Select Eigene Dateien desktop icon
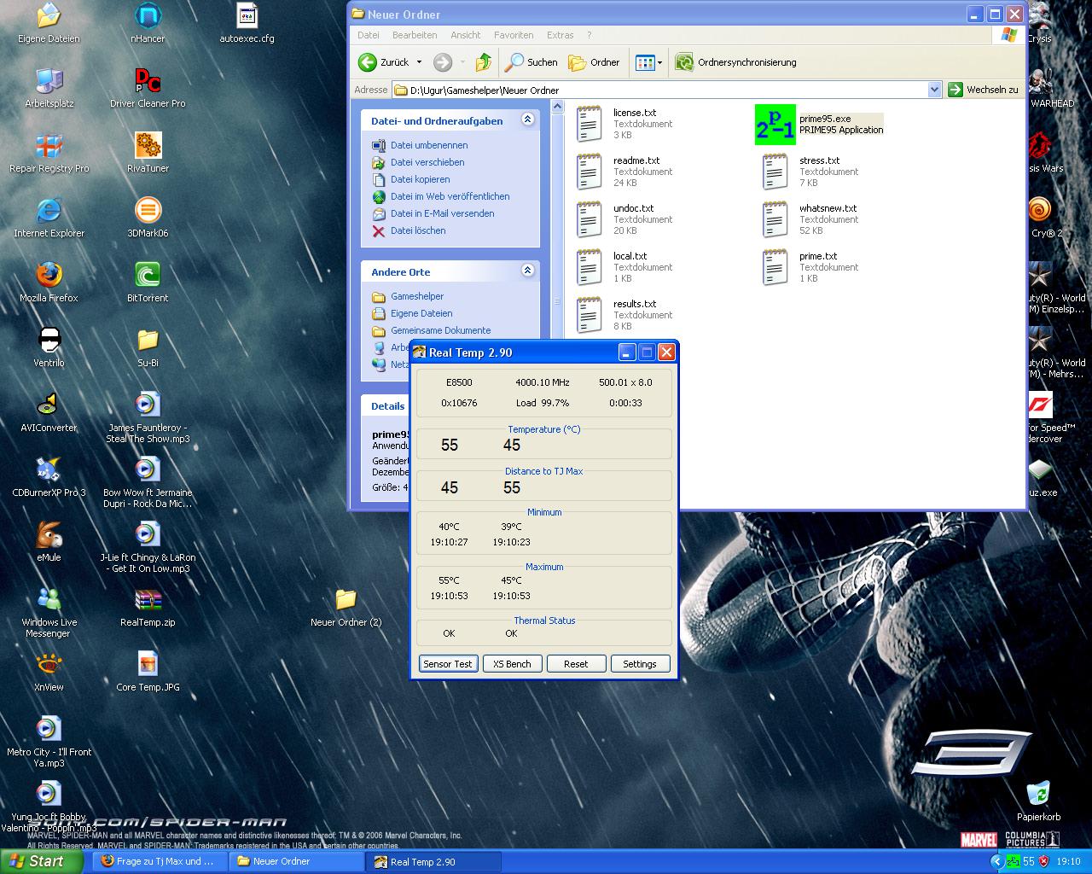 (x=49, y=23)
